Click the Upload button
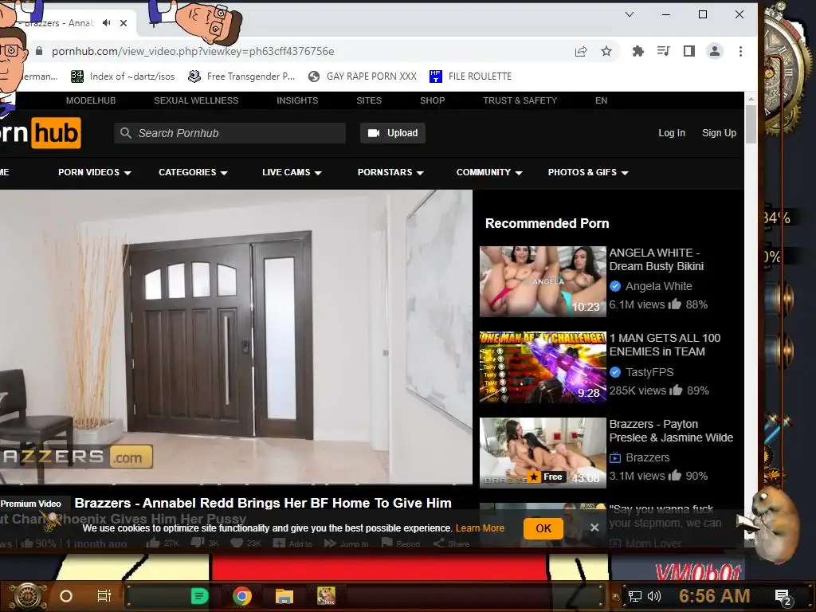Viewport: 816px width, 612px height. (x=393, y=133)
